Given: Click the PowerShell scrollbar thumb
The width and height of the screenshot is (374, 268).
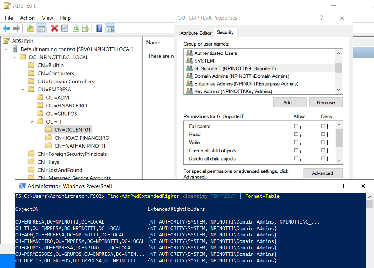Looking at the screenshot, I should tap(370, 204).
